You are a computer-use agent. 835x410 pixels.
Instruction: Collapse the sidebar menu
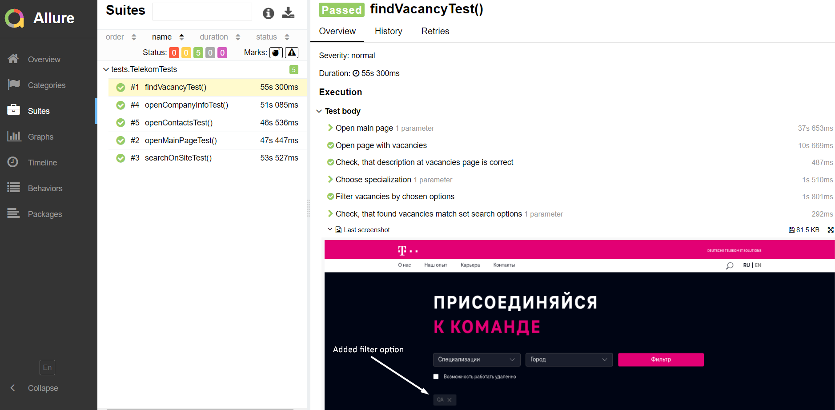coord(35,388)
